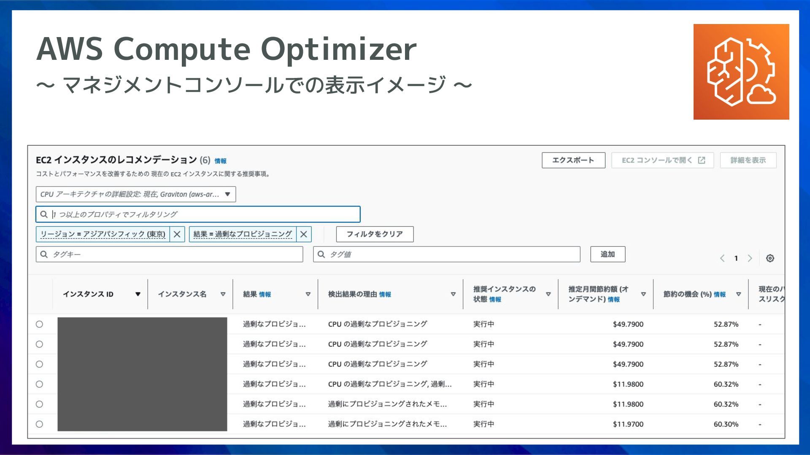Sort by 節約の機会 (%) column arrow
810x455 pixels.
pyautogui.click(x=738, y=294)
